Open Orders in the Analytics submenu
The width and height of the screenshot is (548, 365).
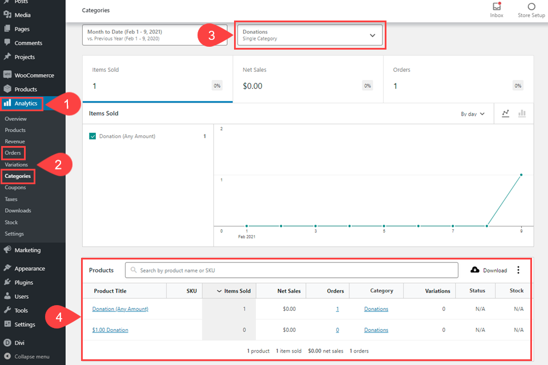13,153
